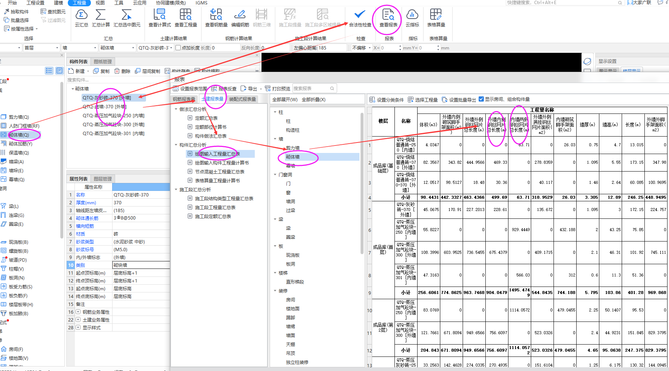Open the 首层 floor dropdown
This screenshot has height=371, width=669.
(41, 48)
